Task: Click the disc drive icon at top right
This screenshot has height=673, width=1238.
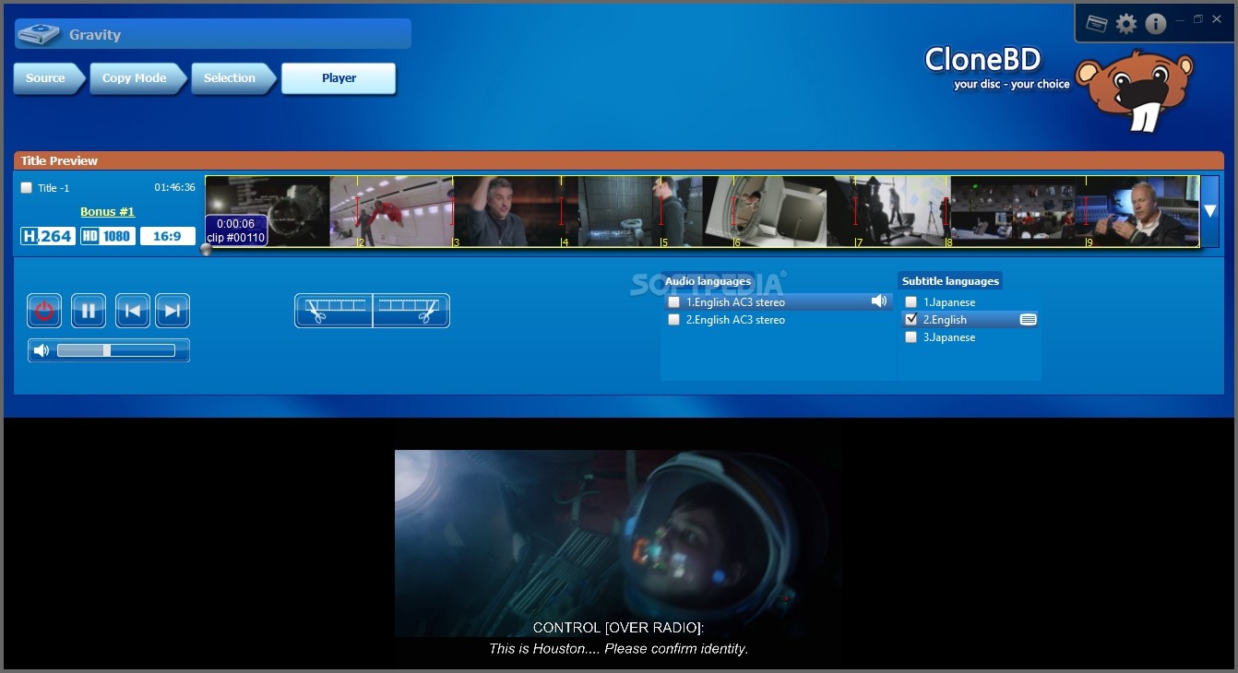Action: click(1097, 24)
